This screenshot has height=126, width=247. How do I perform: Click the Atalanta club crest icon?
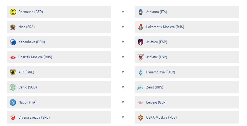point(141,12)
